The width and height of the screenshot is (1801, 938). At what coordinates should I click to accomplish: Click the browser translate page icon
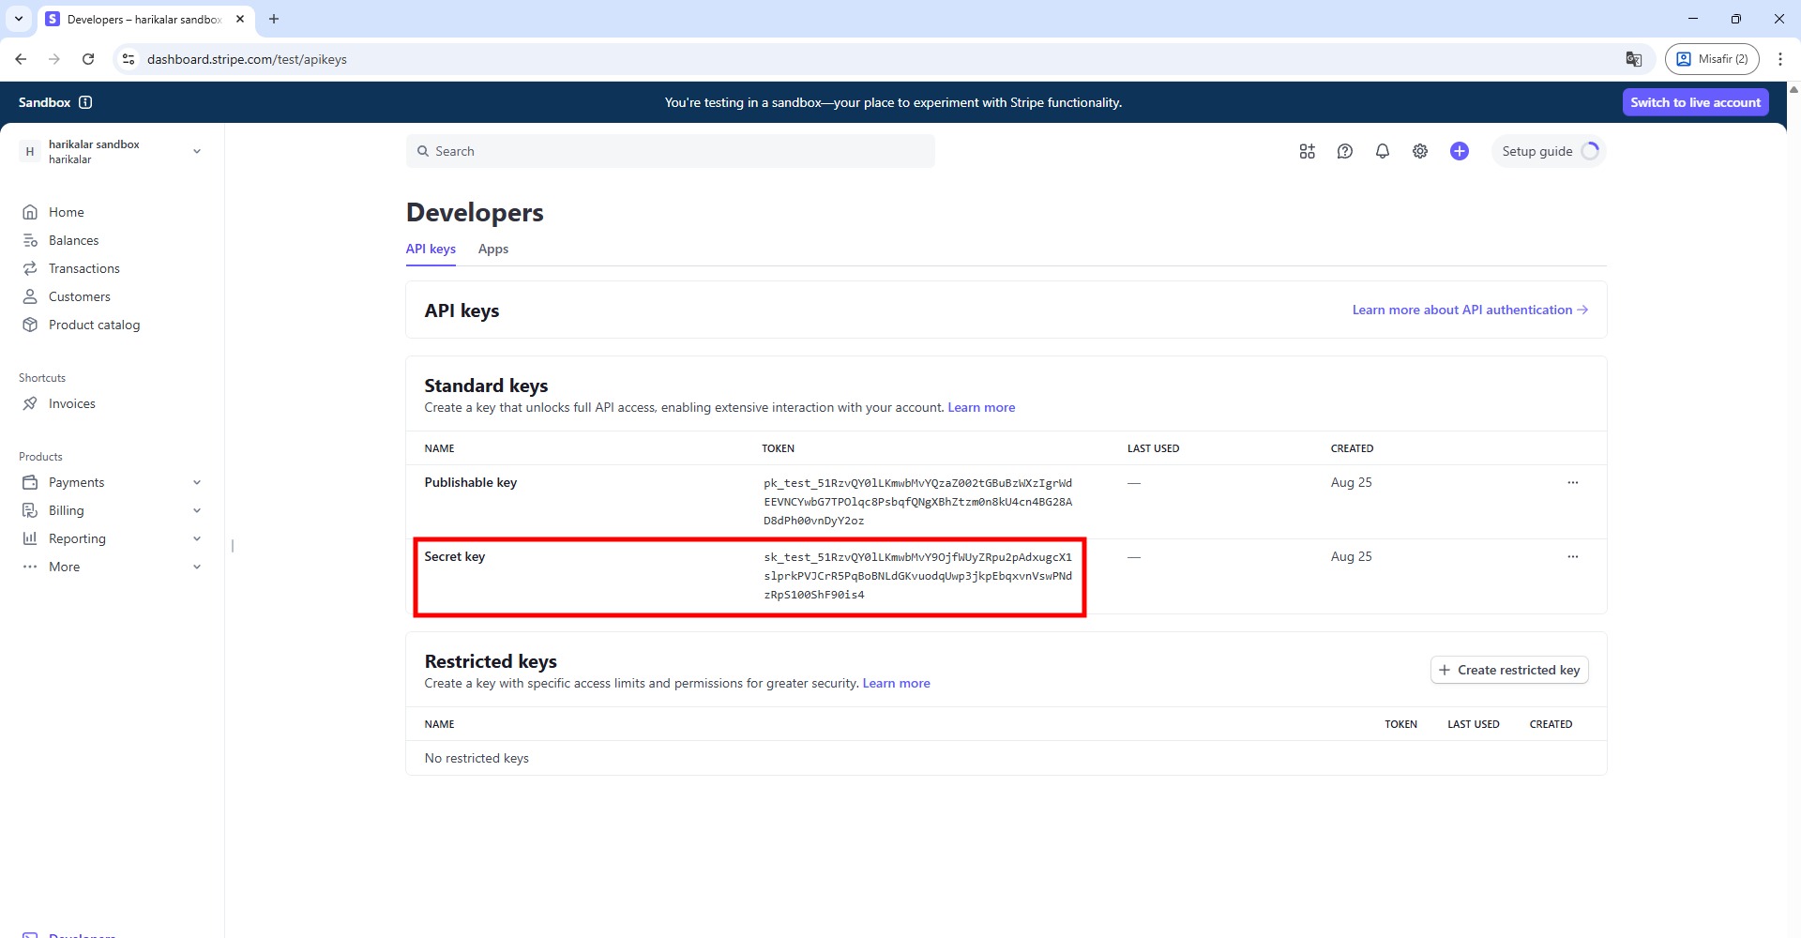tap(1633, 59)
